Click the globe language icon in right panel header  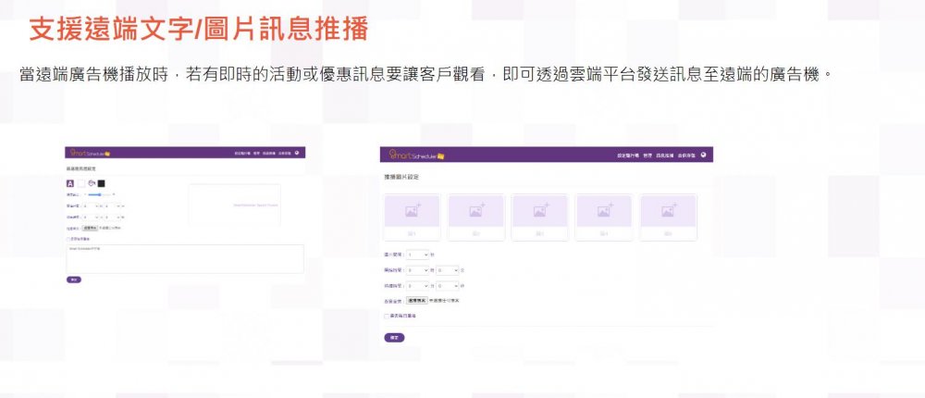click(704, 155)
